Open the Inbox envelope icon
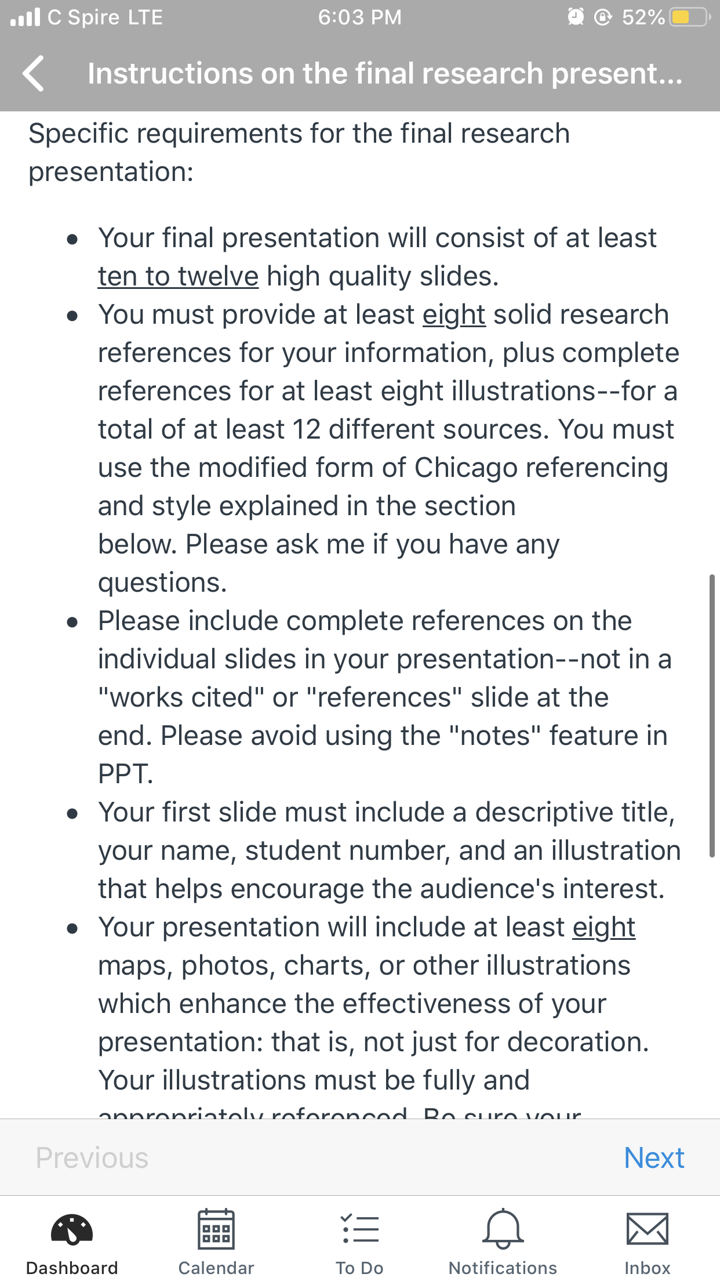The height and width of the screenshot is (1281, 720). pyautogui.click(x=648, y=1229)
